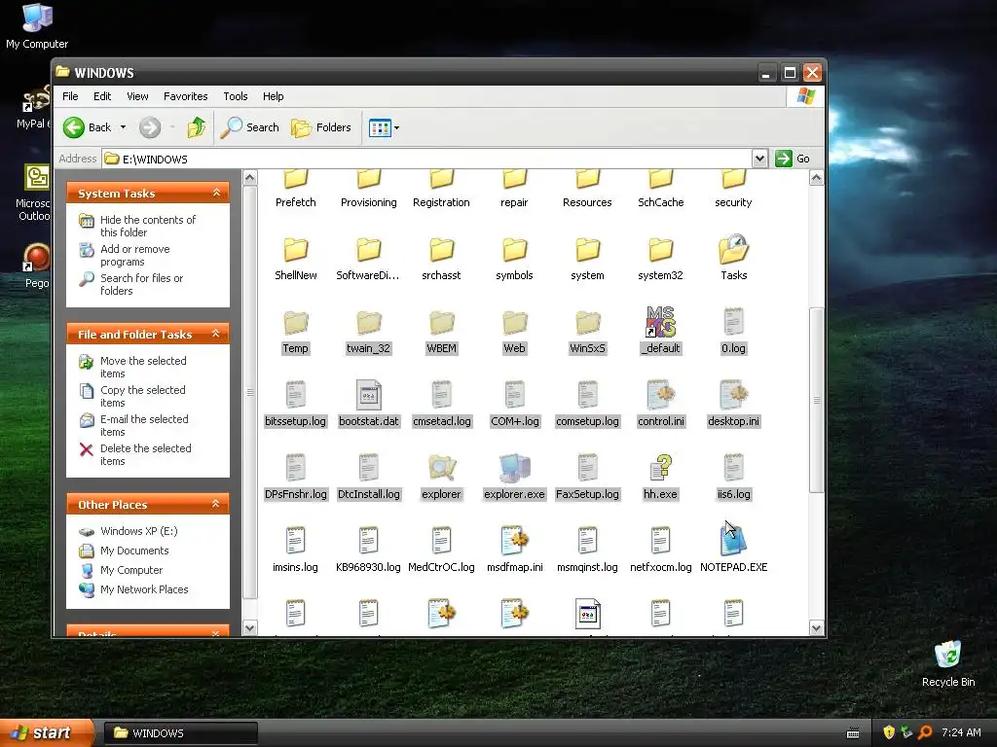Open Recycle Bin desktop icon

[x=948, y=664]
